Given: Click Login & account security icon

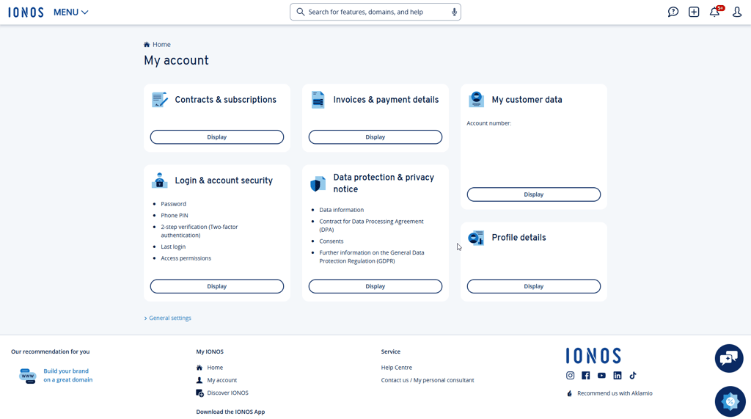Looking at the screenshot, I should coord(159,181).
